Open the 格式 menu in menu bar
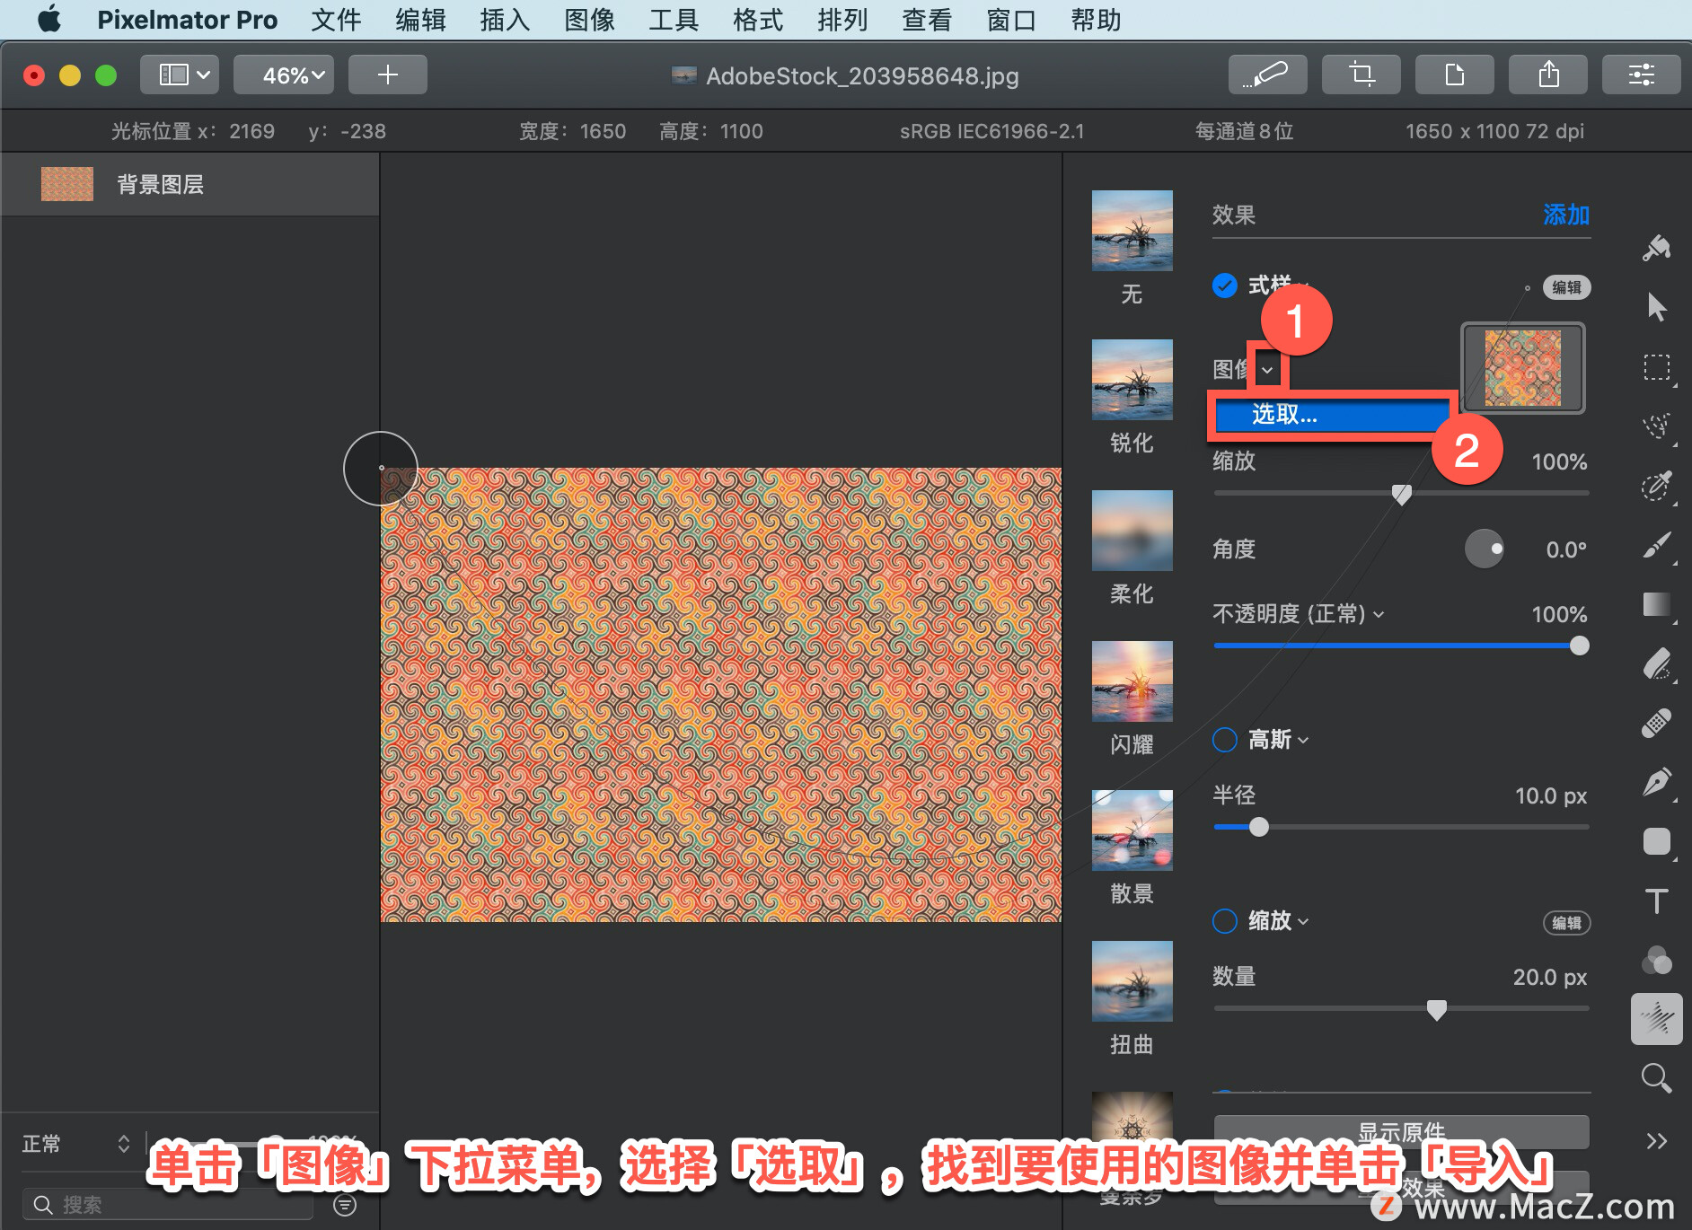 757,20
